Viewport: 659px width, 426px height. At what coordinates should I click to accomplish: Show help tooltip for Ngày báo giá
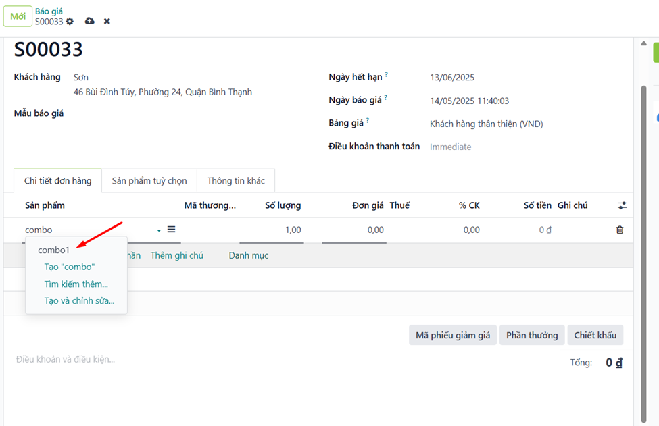click(385, 97)
